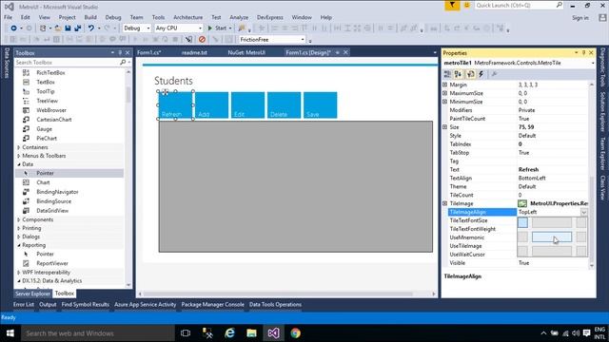Click the Edit tile on the form
Viewport: 609px width, 342px height.
point(247,105)
